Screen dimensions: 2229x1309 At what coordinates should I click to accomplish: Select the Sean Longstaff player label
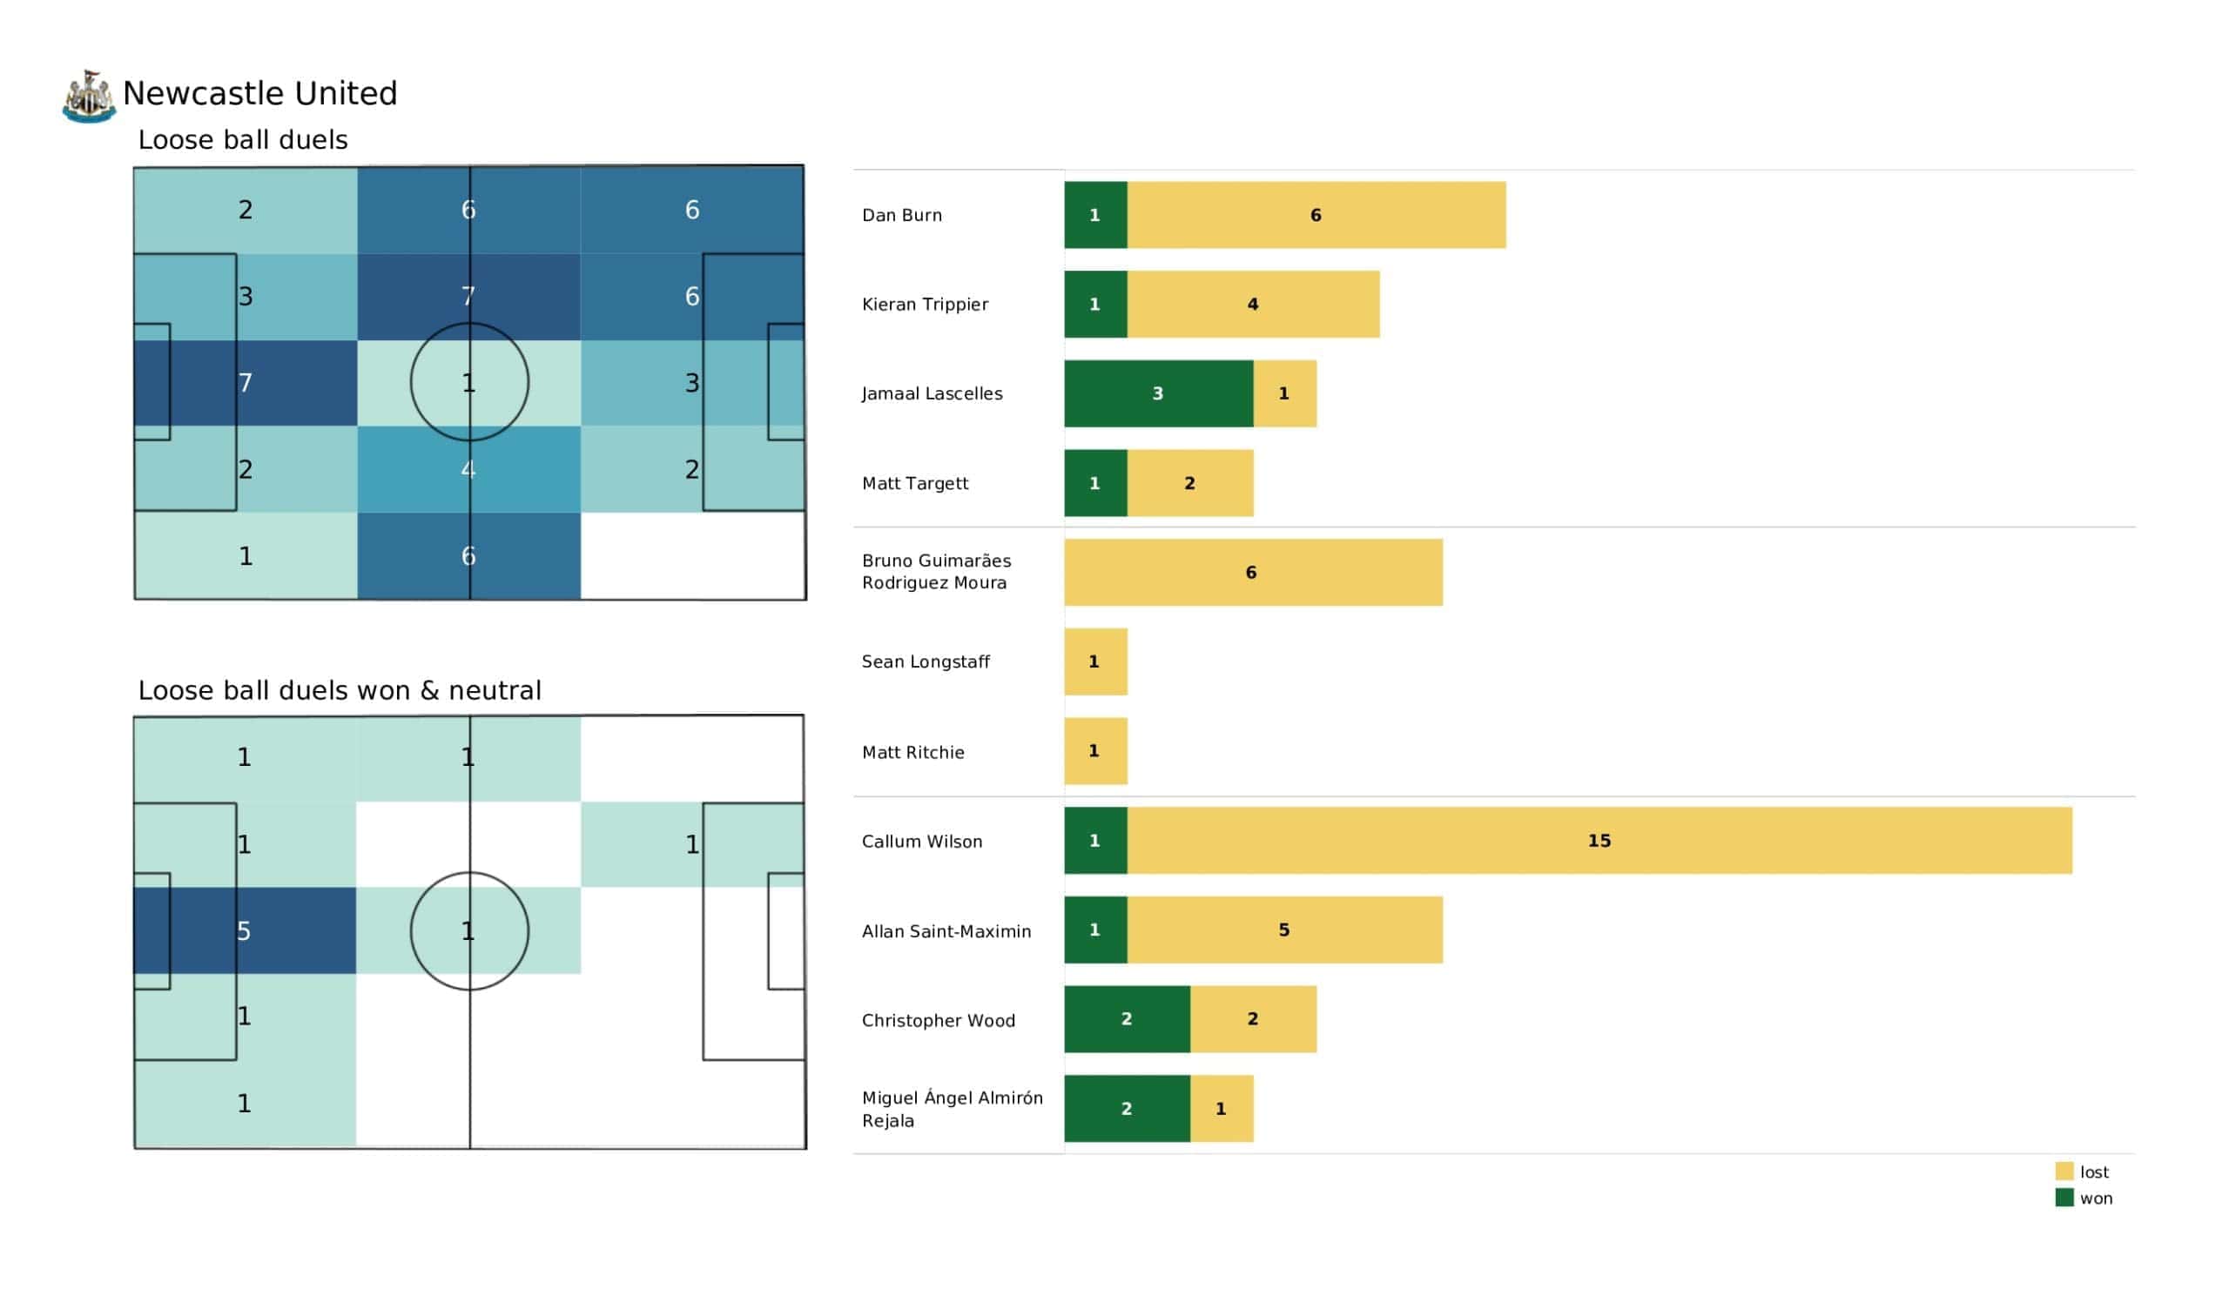coord(926,661)
